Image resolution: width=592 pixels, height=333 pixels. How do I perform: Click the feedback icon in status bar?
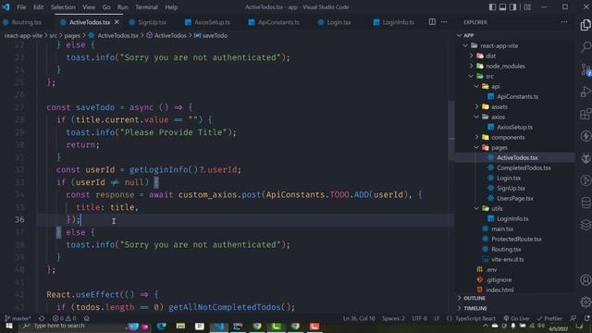click(573, 318)
